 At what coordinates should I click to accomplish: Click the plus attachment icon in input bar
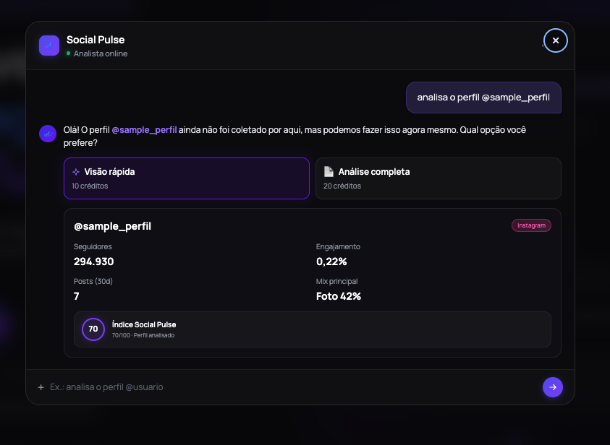pyautogui.click(x=41, y=387)
